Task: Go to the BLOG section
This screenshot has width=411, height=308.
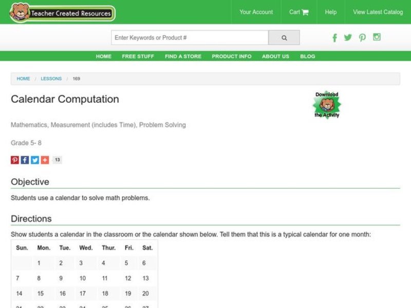Action: 307,56
